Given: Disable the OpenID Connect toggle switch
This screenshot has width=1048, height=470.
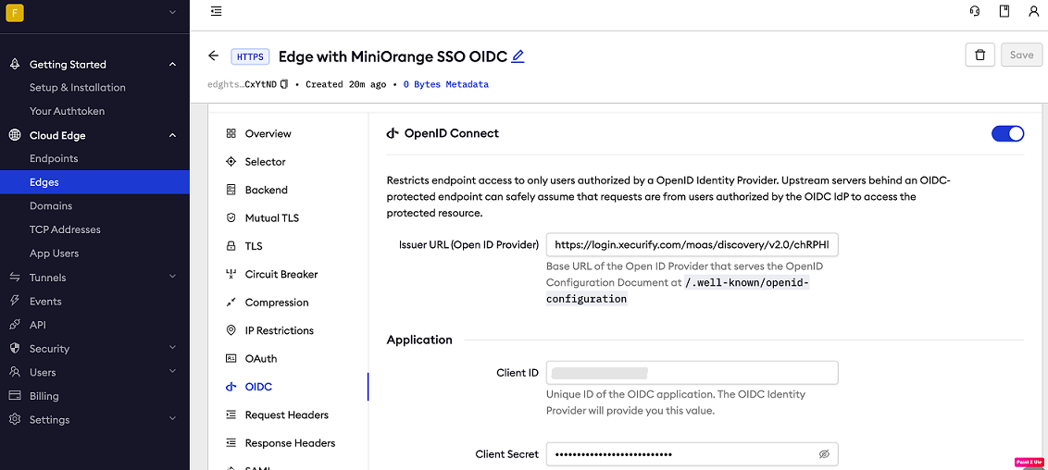Looking at the screenshot, I should 1008,133.
